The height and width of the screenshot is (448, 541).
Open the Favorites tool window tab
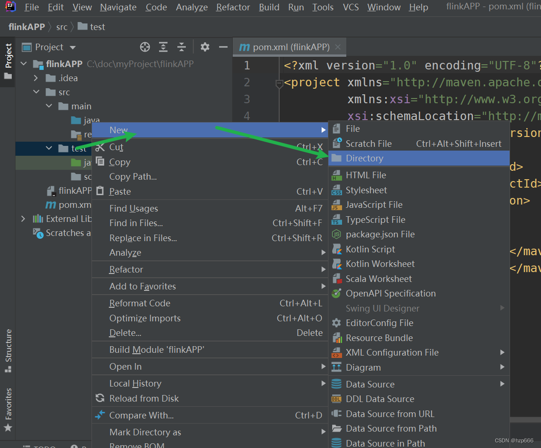(8, 409)
